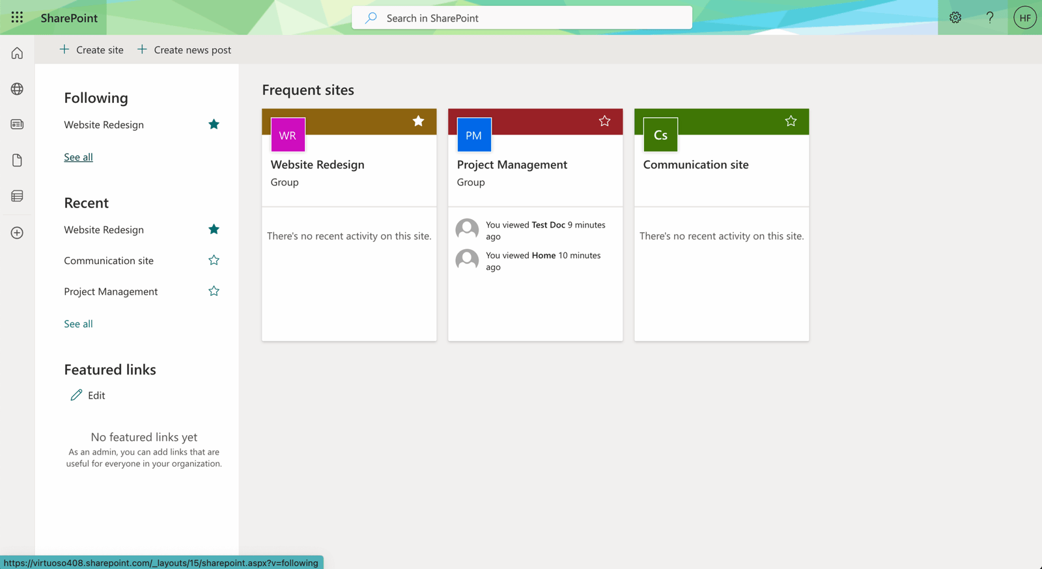The width and height of the screenshot is (1042, 569).
Task: Follow Project Management via Recent star
Action: 214,291
